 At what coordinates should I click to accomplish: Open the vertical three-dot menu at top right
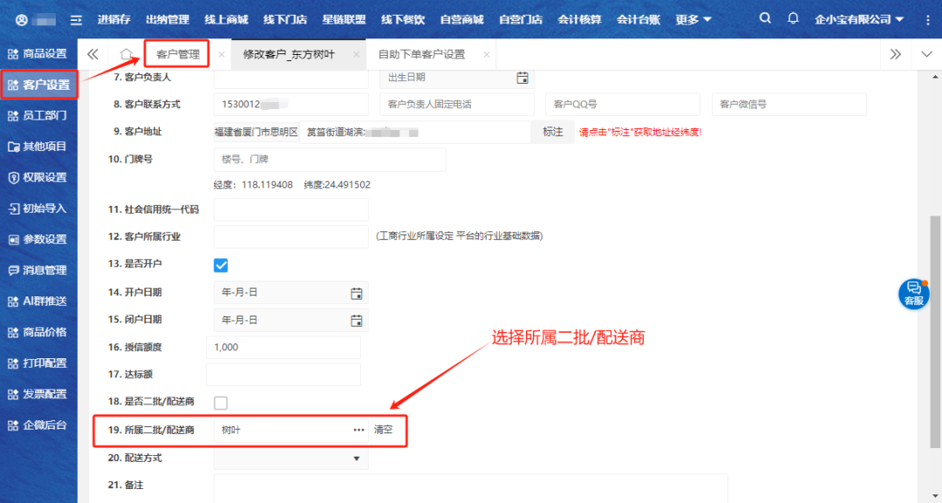click(927, 19)
